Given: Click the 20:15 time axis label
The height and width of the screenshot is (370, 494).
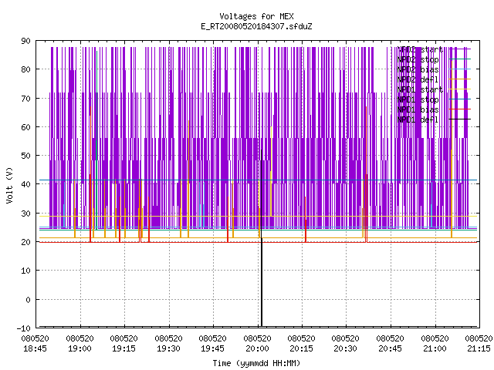Looking at the screenshot, I should [302, 349].
